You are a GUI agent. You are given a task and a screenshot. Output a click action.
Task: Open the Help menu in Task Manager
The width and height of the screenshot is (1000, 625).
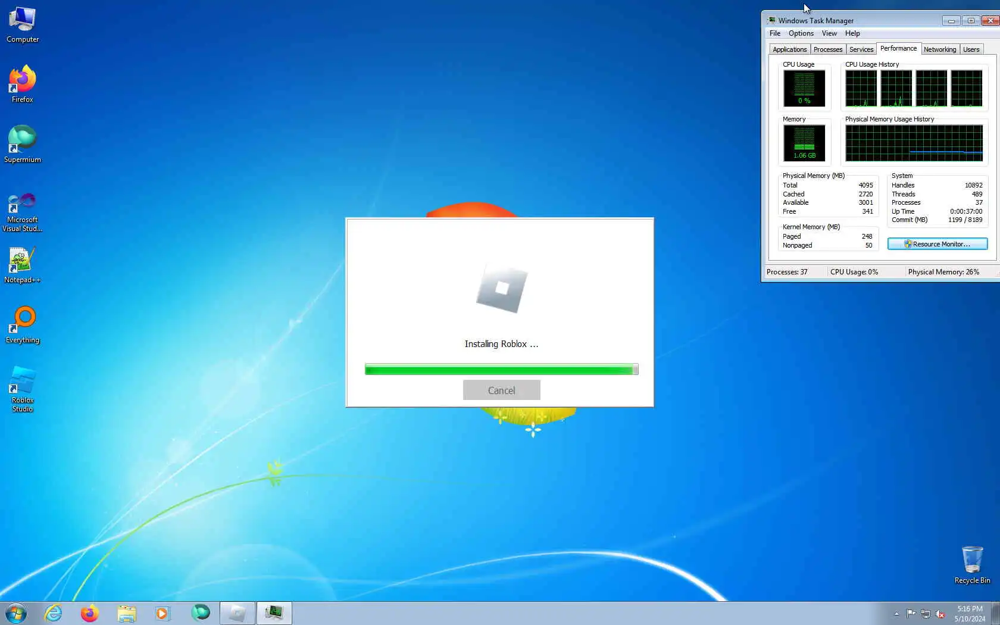pyautogui.click(x=852, y=33)
